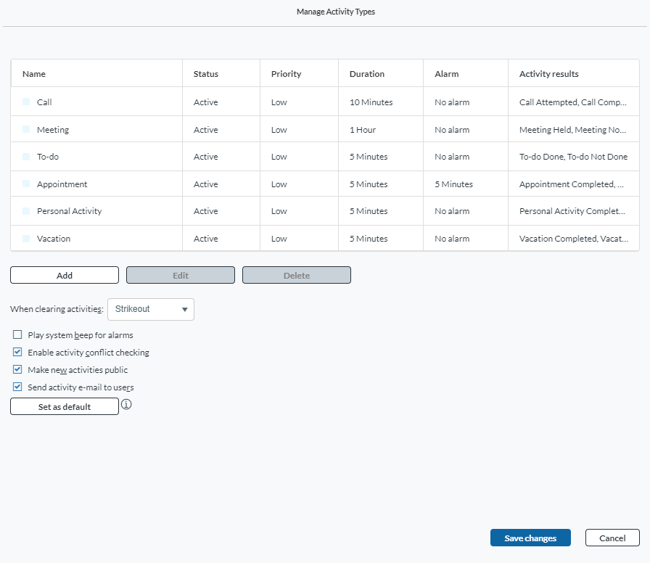Viewport: 650px width, 563px height.
Task: Click Vacation Completed results cell
Action: (x=574, y=239)
